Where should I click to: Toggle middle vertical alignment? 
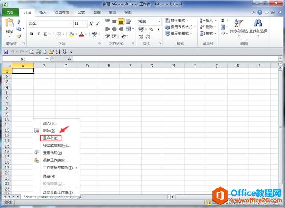[114, 21]
